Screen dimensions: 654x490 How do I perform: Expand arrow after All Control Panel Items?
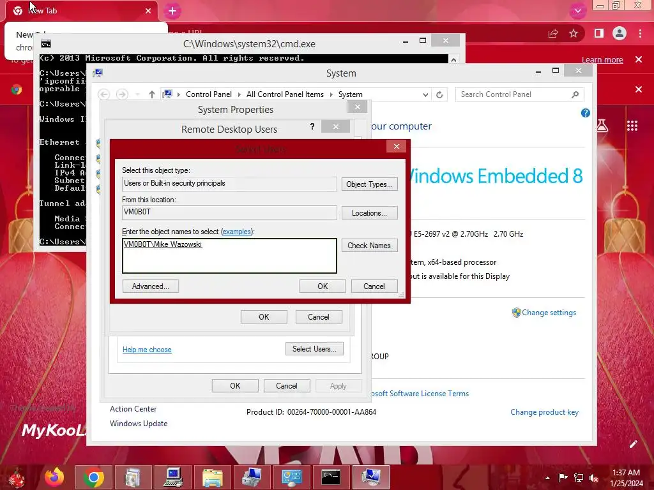[x=331, y=94]
